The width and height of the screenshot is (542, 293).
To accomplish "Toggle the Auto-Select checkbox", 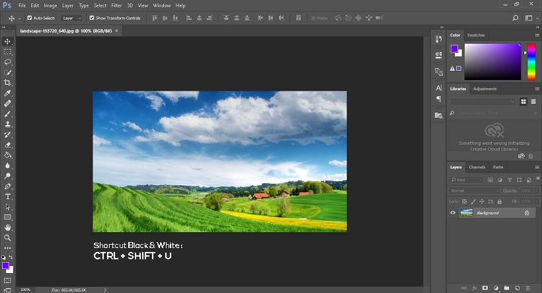I will [x=29, y=18].
